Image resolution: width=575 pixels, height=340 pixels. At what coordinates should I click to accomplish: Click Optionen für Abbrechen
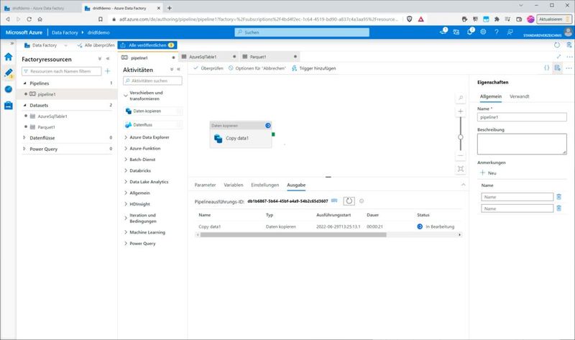click(x=257, y=68)
